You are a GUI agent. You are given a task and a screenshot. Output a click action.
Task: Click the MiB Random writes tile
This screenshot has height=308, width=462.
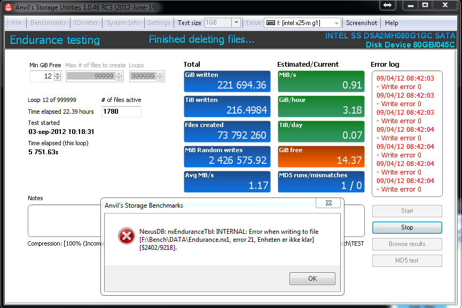[x=227, y=156]
